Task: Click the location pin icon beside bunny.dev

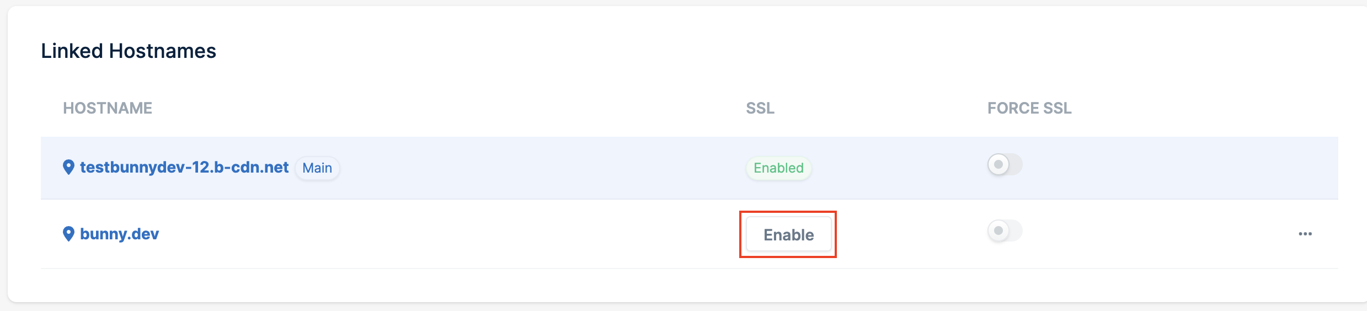Action: coord(68,234)
